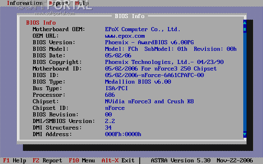This screenshot has width=263, height=164.
Task: Click the 2.2 version value
Action: [110, 121]
